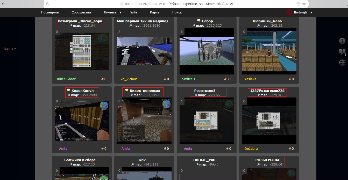Click the thumbs-up icon on the Розыгрыш5 card

point(227,148)
